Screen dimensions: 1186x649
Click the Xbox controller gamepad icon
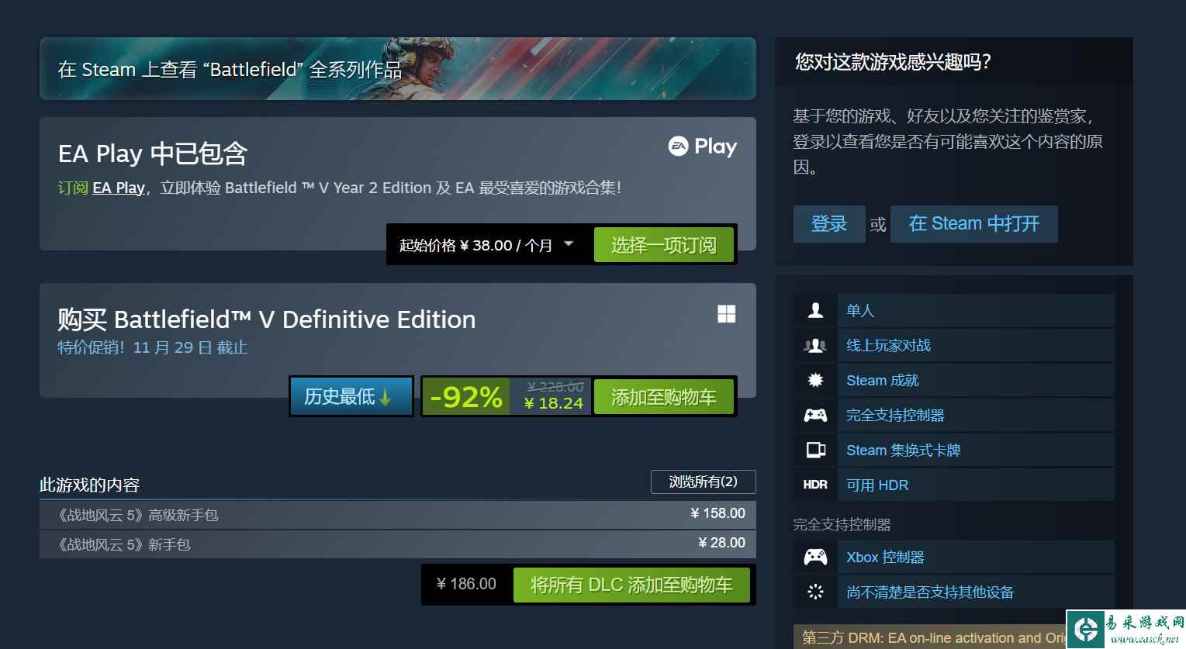pyautogui.click(x=815, y=557)
